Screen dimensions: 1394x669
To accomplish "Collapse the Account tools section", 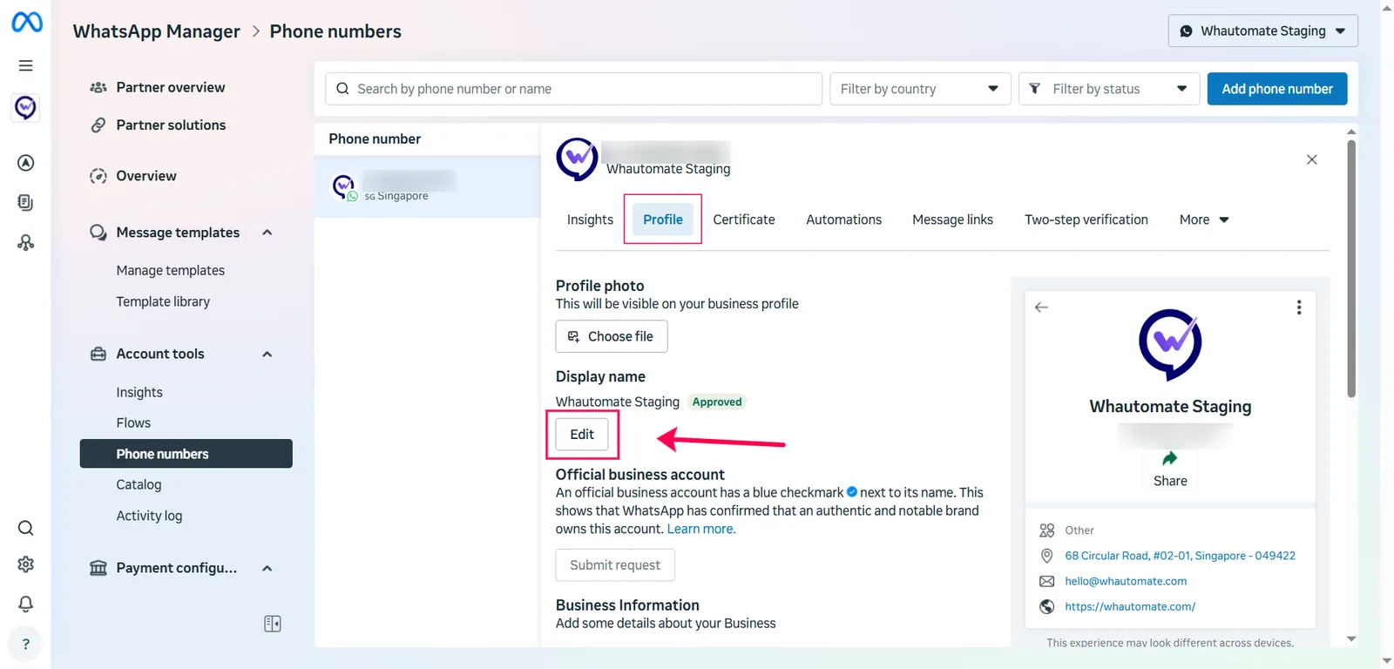I will point(267,354).
